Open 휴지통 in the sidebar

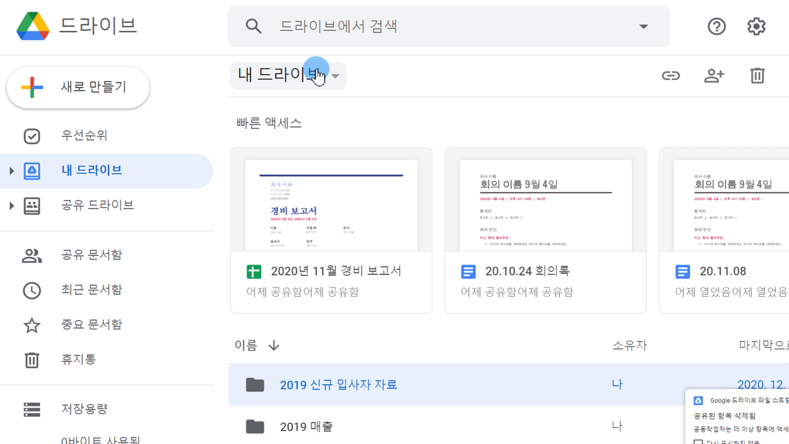tap(78, 359)
